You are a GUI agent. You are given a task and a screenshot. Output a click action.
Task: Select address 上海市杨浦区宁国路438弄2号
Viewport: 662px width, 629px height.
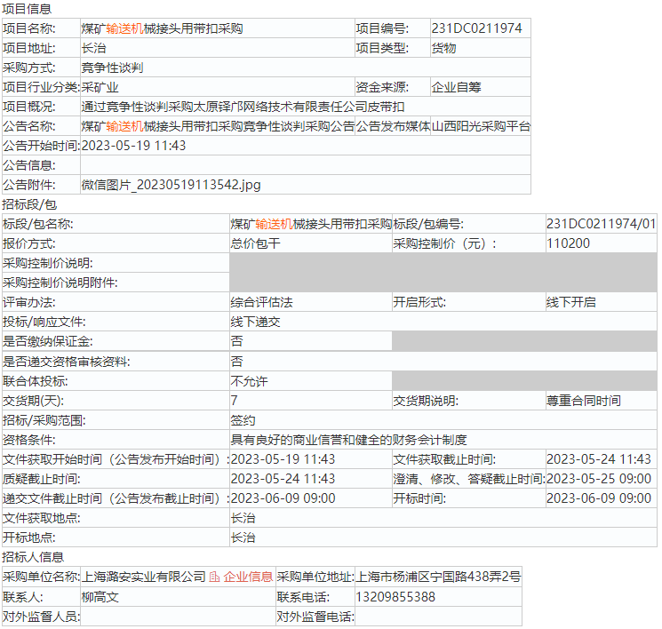(x=439, y=577)
